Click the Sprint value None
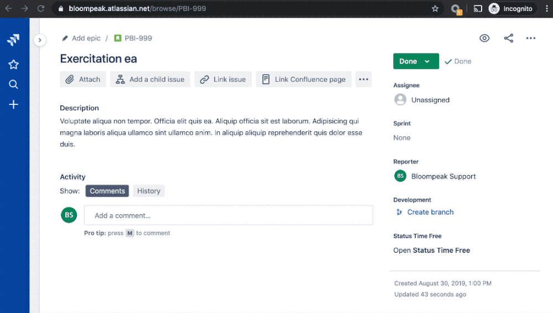This screenshot has height=313, width=553. point(402,137)
